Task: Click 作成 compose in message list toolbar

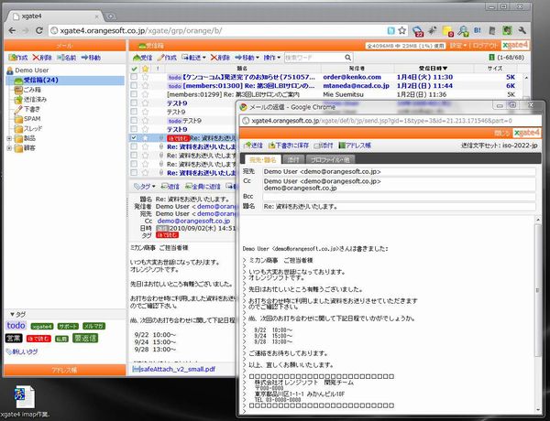Action: 167,58
